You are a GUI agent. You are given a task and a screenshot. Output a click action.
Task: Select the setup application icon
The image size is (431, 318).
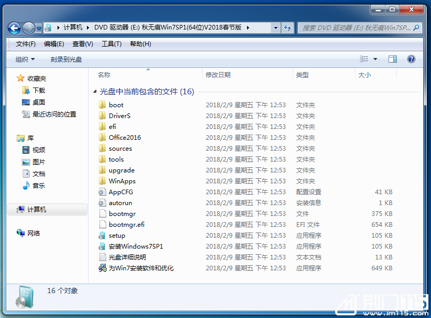click(x=102, y=236)
